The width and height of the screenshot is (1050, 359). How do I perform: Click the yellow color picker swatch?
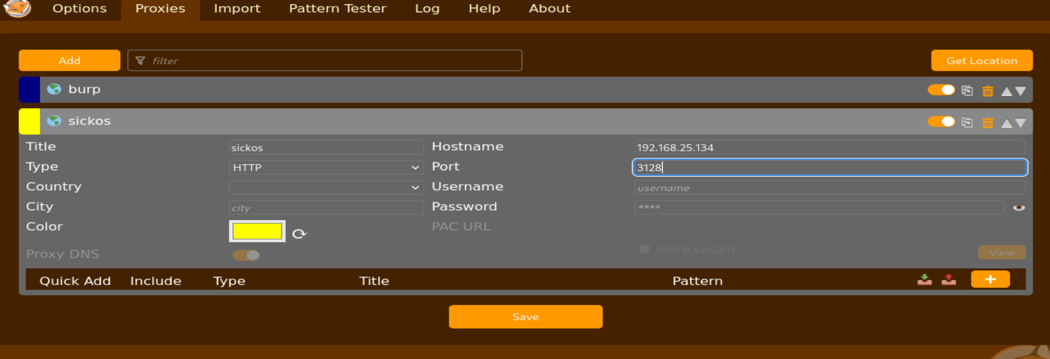pyautogui.click(x=257, y=231)
